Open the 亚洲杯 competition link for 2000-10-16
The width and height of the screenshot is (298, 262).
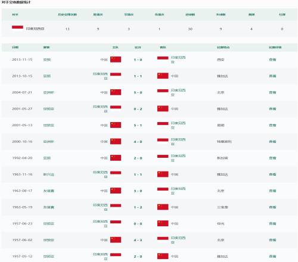(49, 142)
